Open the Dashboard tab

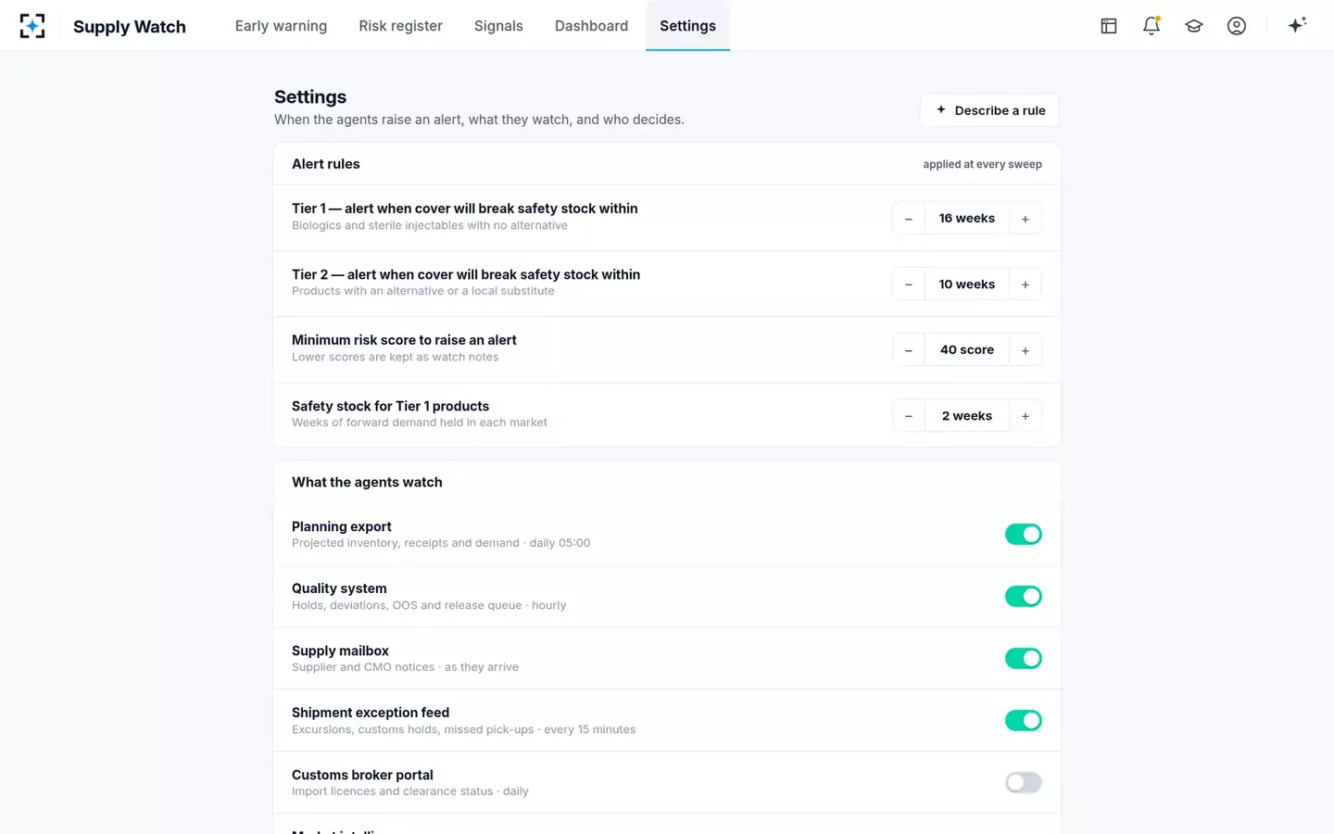tap(591, 26)
